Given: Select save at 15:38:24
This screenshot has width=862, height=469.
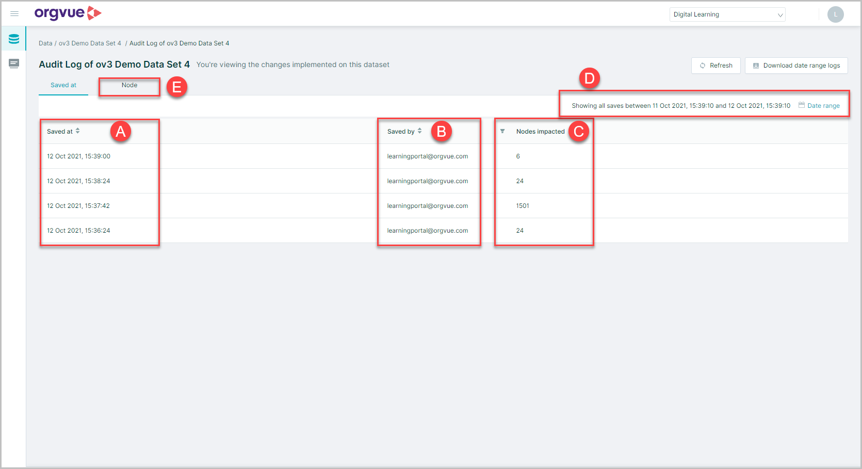Looking at the screenshot, I should [x=443, y=181].
